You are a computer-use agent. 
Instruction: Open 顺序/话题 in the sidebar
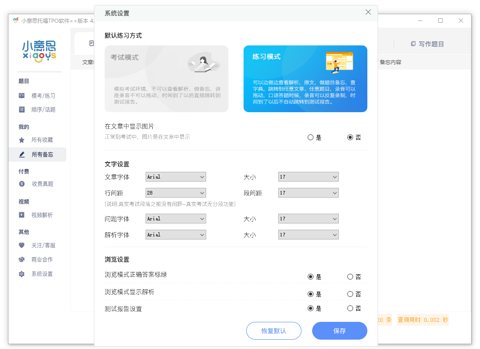click(x=43, y=110)
